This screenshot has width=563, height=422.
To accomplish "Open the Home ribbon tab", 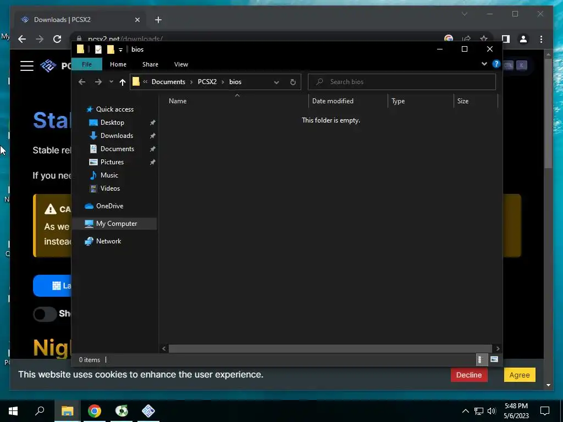I will (118, 64).
